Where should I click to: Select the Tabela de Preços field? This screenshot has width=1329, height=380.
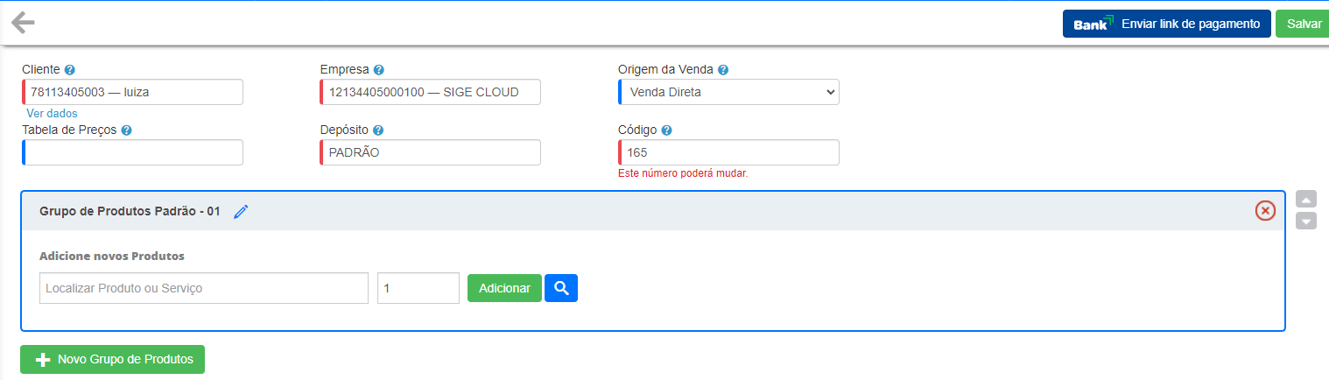pyautogui.click(x=132, y=152)
